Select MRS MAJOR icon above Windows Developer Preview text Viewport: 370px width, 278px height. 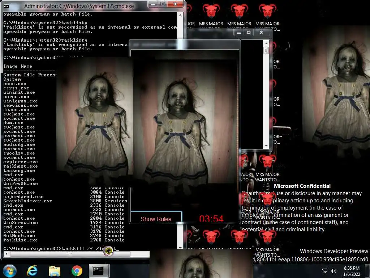pos(267,244)
